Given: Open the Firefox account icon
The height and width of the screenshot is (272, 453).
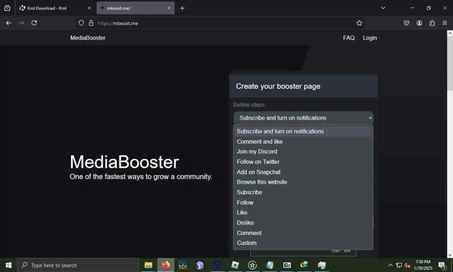Looking at the screenshot, I should [419, 23].
